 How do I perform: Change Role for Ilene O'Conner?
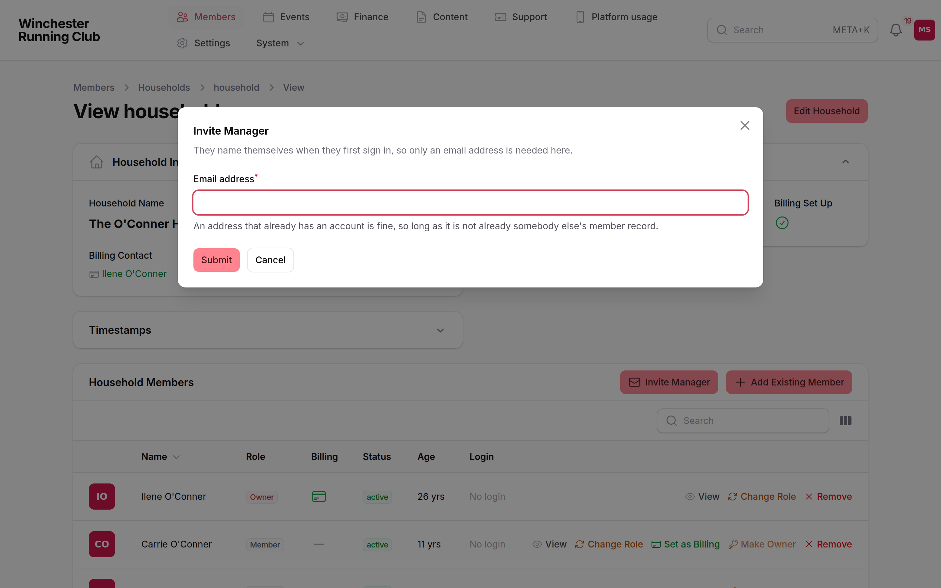tap(762, 497)
